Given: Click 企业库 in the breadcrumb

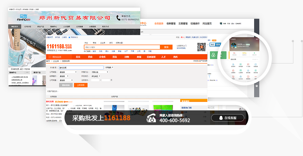Looking at the screenshot, I should (56, 61).
